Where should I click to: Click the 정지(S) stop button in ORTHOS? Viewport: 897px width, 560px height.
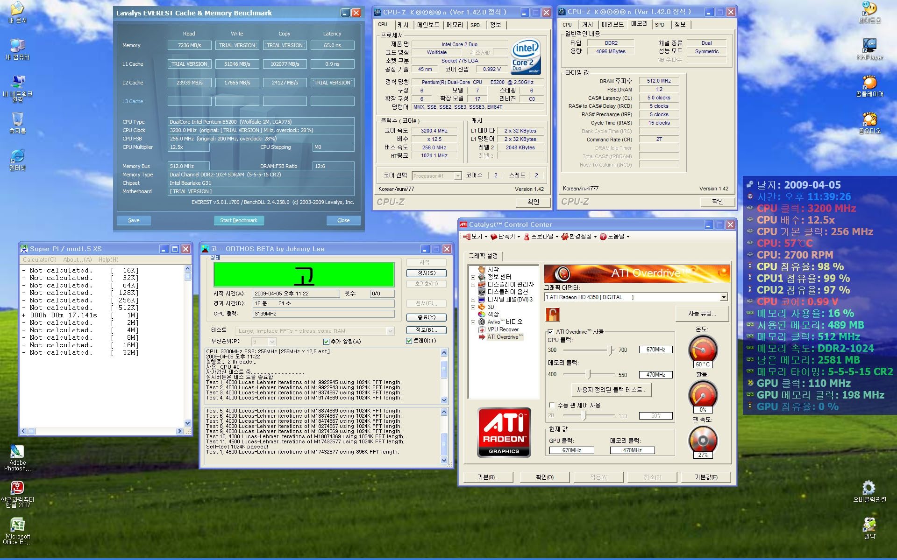426,273
